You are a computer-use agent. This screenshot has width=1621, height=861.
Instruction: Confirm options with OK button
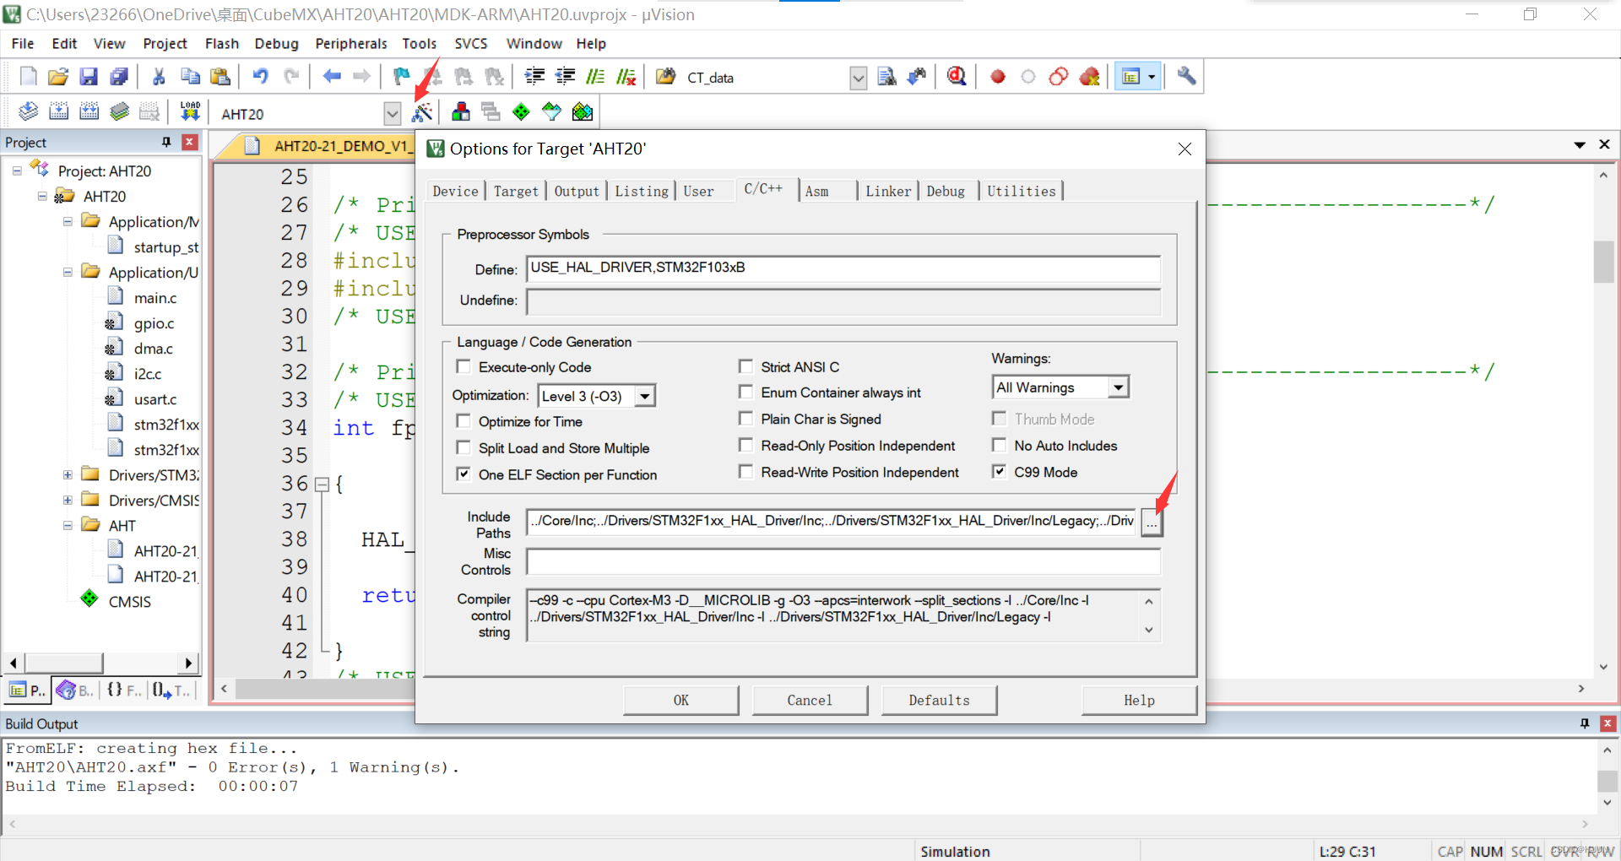coord(681,700)
